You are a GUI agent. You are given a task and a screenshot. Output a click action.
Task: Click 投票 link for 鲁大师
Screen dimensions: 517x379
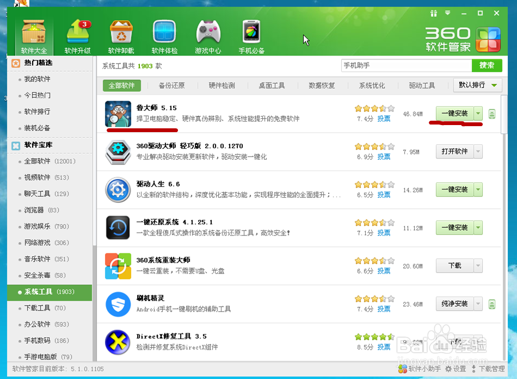click(x=384, y=119)
